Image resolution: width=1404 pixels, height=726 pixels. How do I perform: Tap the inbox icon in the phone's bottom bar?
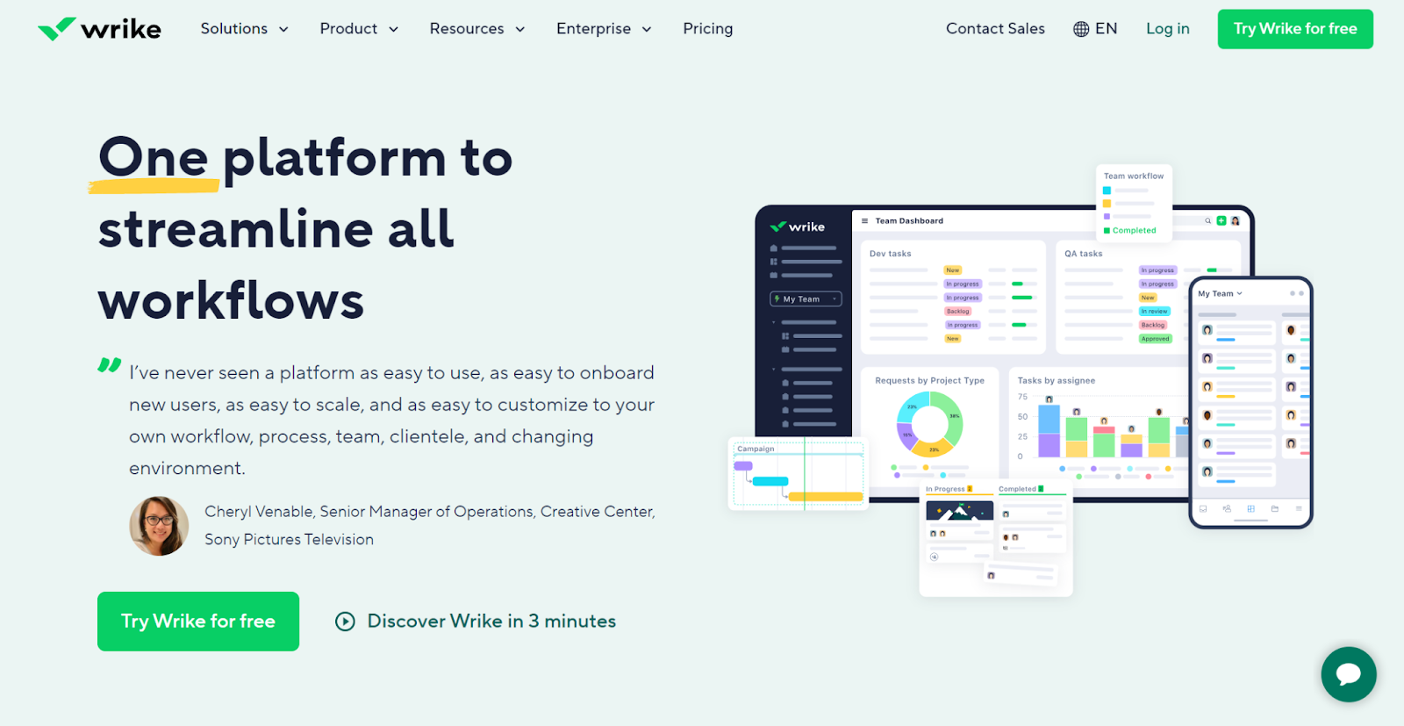(x=1203, y=509)
